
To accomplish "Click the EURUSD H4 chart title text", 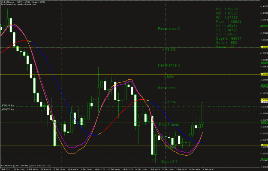I will tap(24, 2).
